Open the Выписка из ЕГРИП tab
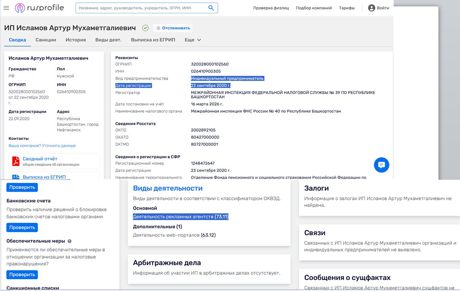Viewport: 460px width, 291px height. [x=153, y=40]
